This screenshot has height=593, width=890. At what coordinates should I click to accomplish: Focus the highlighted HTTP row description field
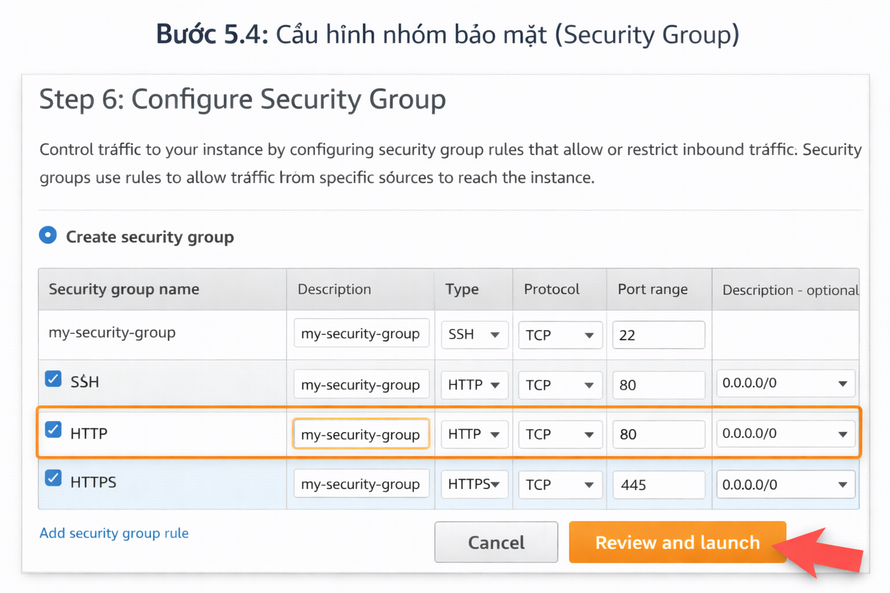(360, 434)
